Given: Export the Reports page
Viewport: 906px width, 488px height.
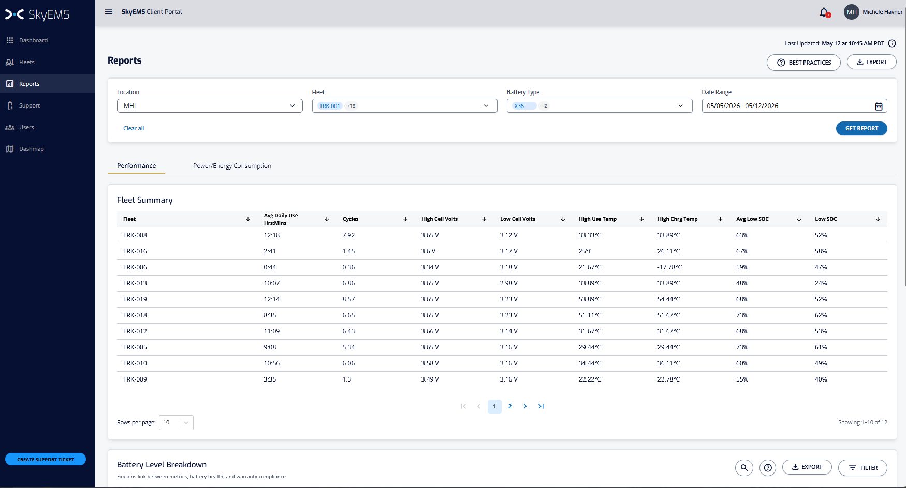Looking at the screenshot, I should point(872,62).
